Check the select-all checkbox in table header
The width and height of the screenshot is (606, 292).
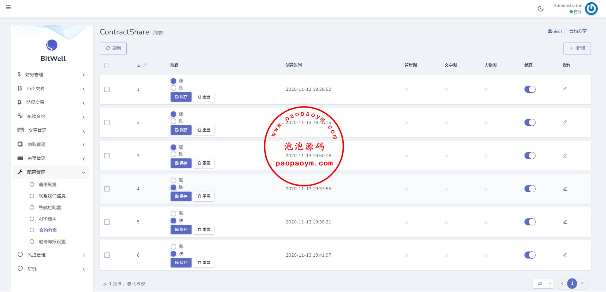point(107,65)
